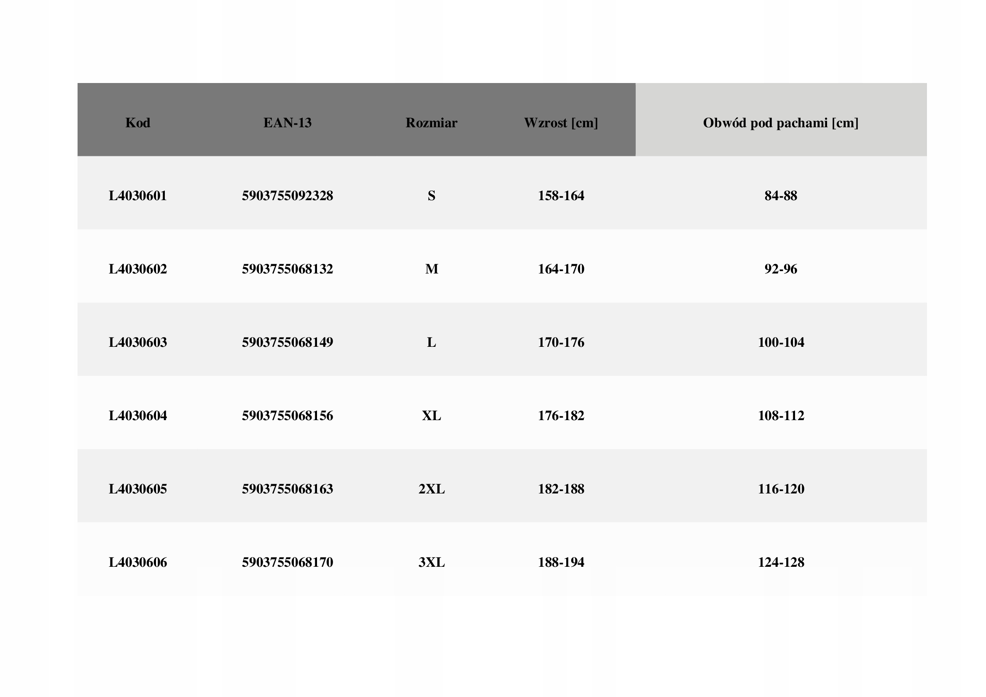Select the size S cell
The image size is (986, 697).
(x=431, y=196)
